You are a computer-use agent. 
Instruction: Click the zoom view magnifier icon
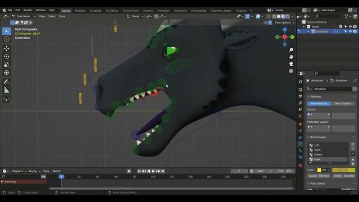click(x=291, y=50)
